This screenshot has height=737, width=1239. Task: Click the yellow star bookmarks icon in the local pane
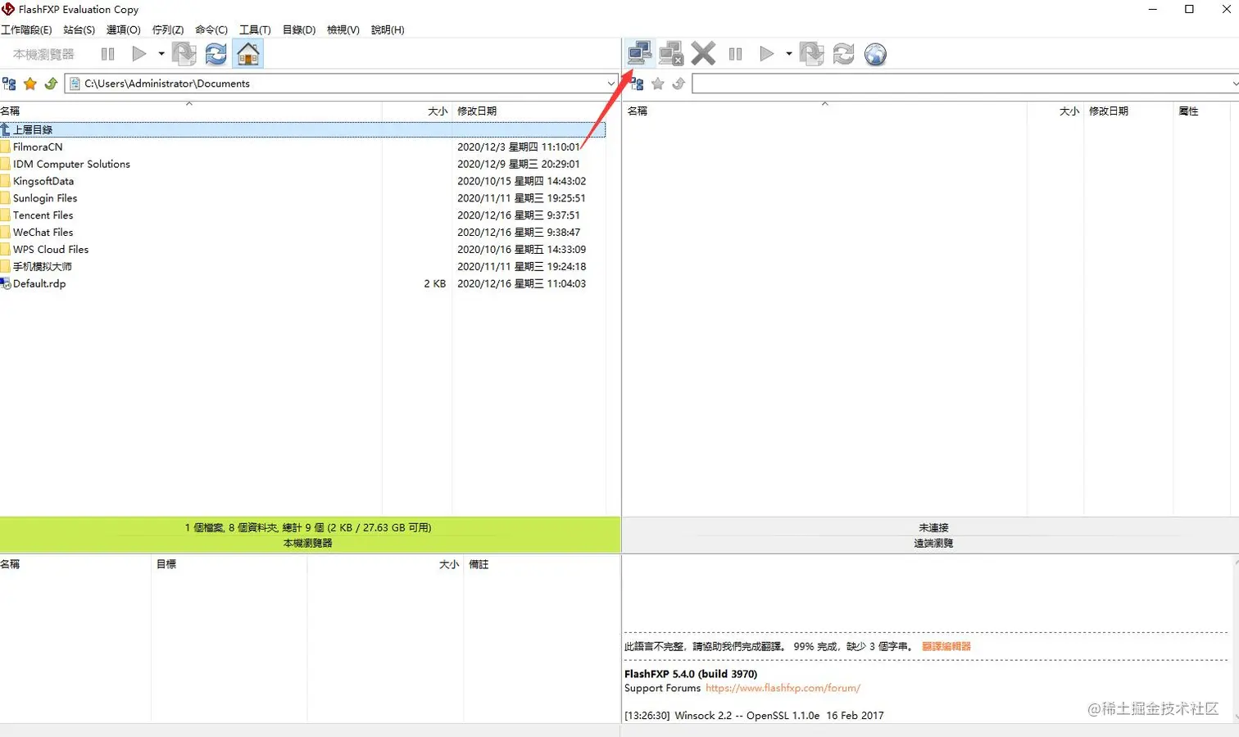(x=30, y=84)
